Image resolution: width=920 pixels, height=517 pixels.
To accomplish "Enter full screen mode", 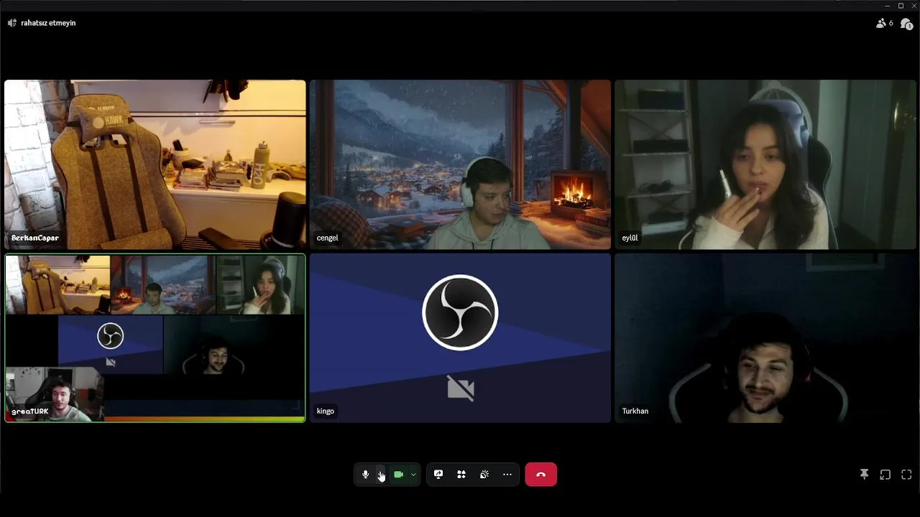I will [x=906, y=475].
